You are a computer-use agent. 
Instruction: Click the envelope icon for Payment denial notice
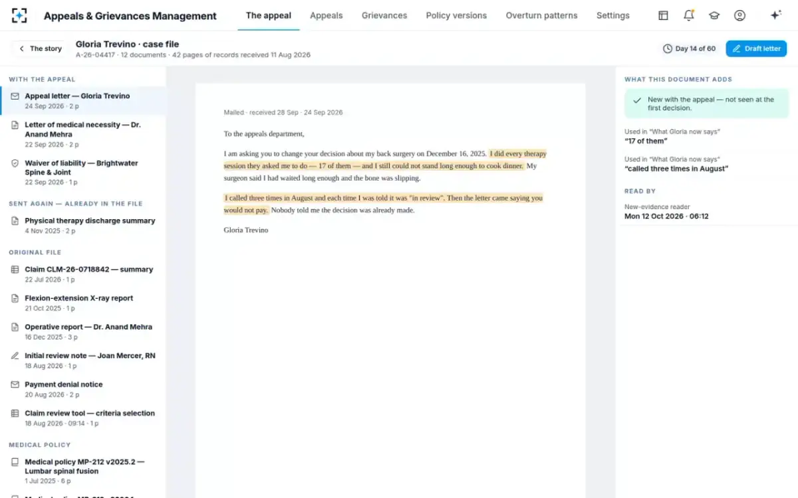pyautogui.click(x=15, y=384)
